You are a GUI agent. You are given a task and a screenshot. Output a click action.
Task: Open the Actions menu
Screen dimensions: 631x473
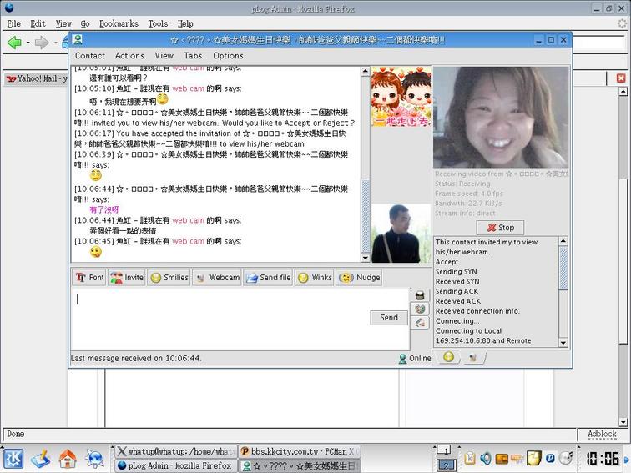coord(129,56)
